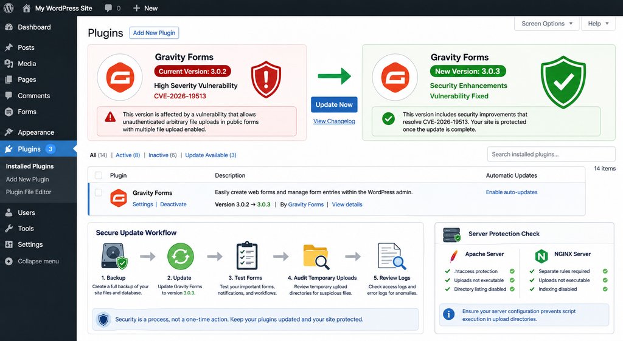Open the comments bubble in the admin bar
The height and width of the screenshot is (341, 623).
108,8
